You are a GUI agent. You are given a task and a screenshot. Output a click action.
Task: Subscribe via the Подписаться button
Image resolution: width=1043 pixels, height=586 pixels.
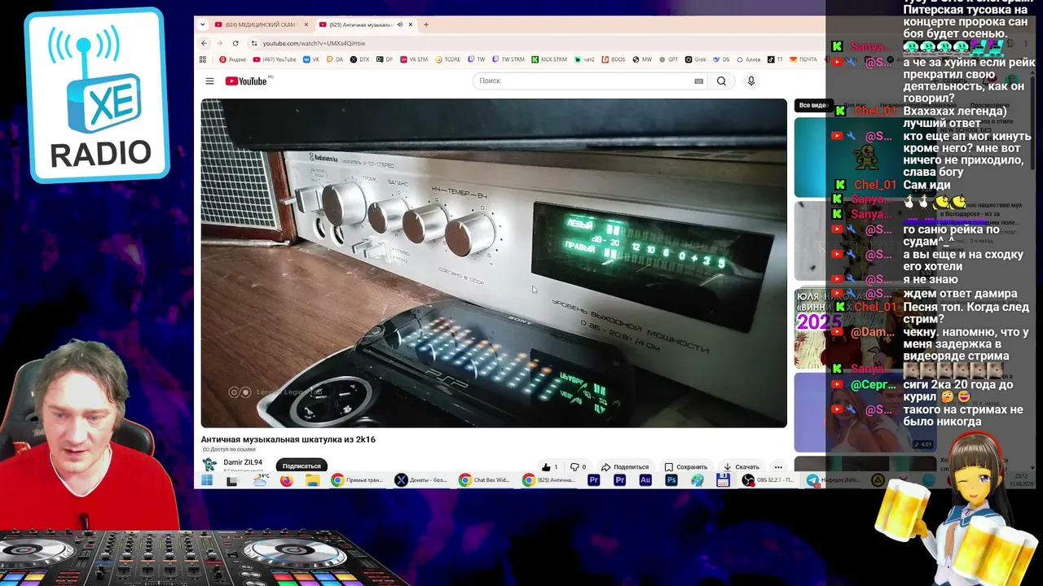point(301,466)
